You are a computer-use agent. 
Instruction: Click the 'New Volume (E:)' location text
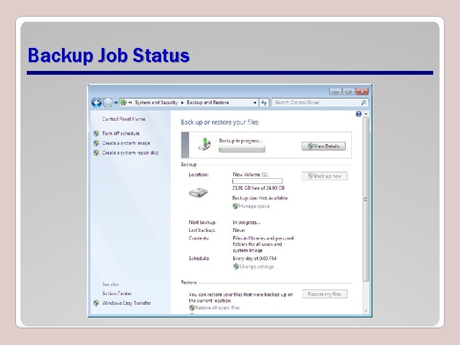pyautogui.click(x=250, y=174)
